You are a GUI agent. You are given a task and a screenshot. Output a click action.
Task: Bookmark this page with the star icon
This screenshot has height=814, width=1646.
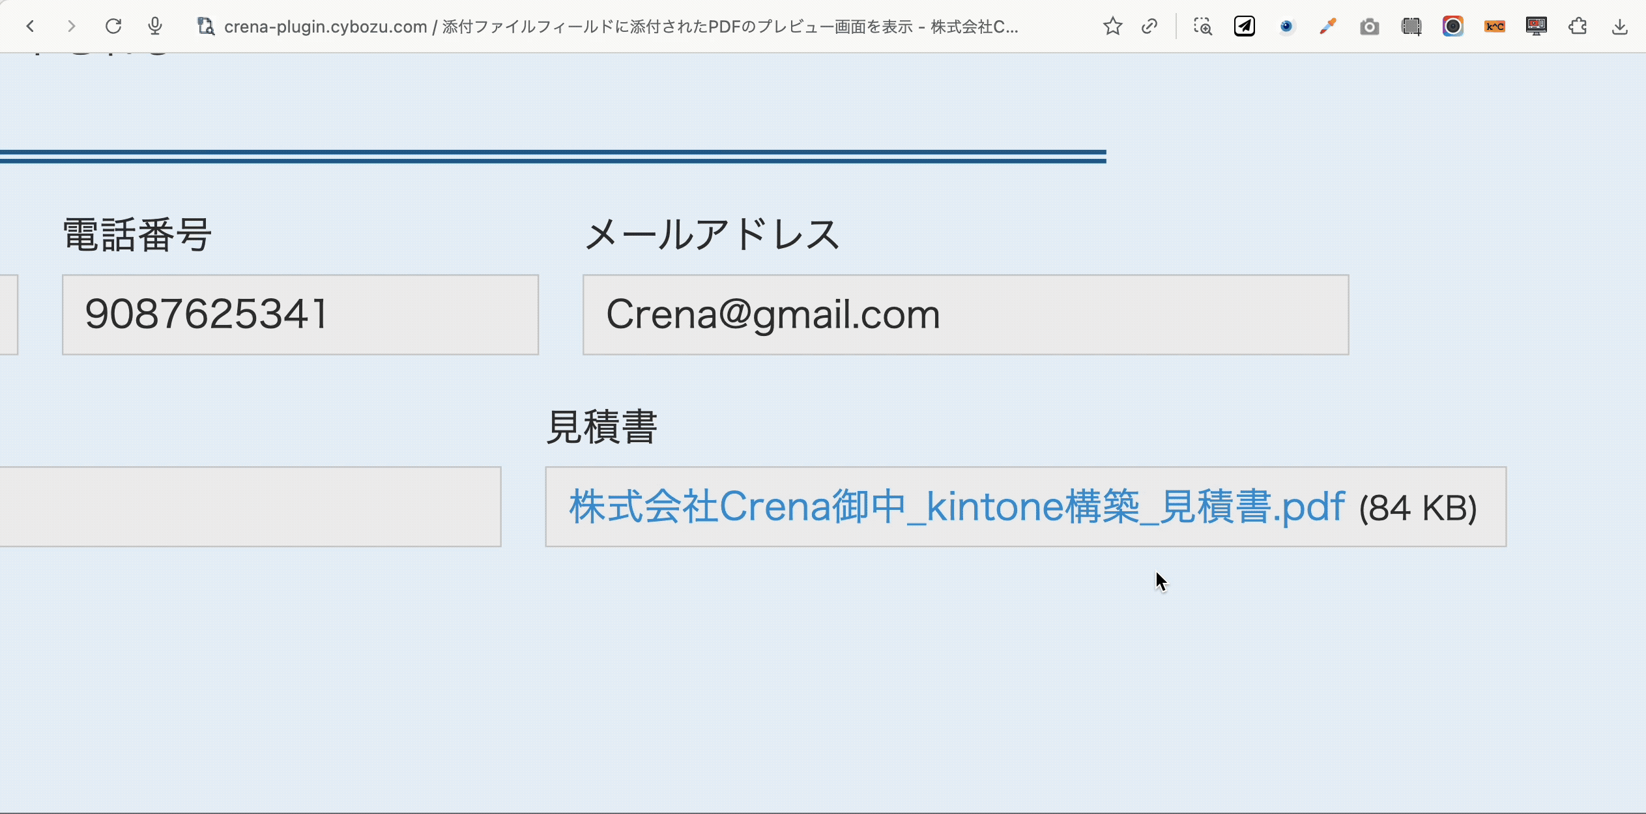click(x=1112, y=27)
